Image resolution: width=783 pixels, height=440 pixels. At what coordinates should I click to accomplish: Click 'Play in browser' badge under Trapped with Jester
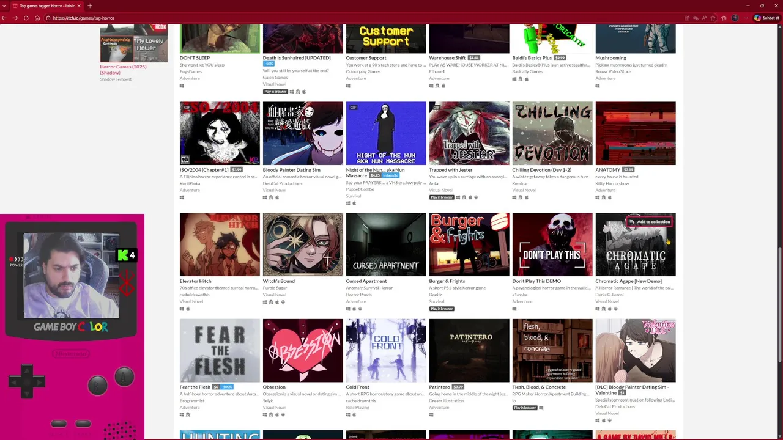(x=442, y=197)
